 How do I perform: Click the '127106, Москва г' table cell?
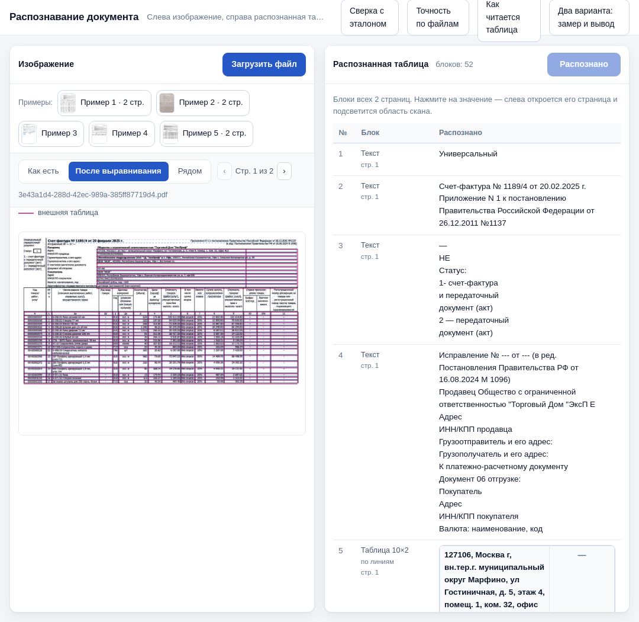click(494, 579)
